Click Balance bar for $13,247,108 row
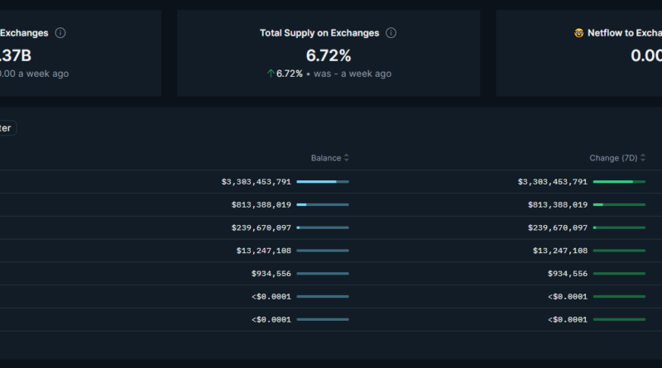The image size is (662, 368). point(323,251)
